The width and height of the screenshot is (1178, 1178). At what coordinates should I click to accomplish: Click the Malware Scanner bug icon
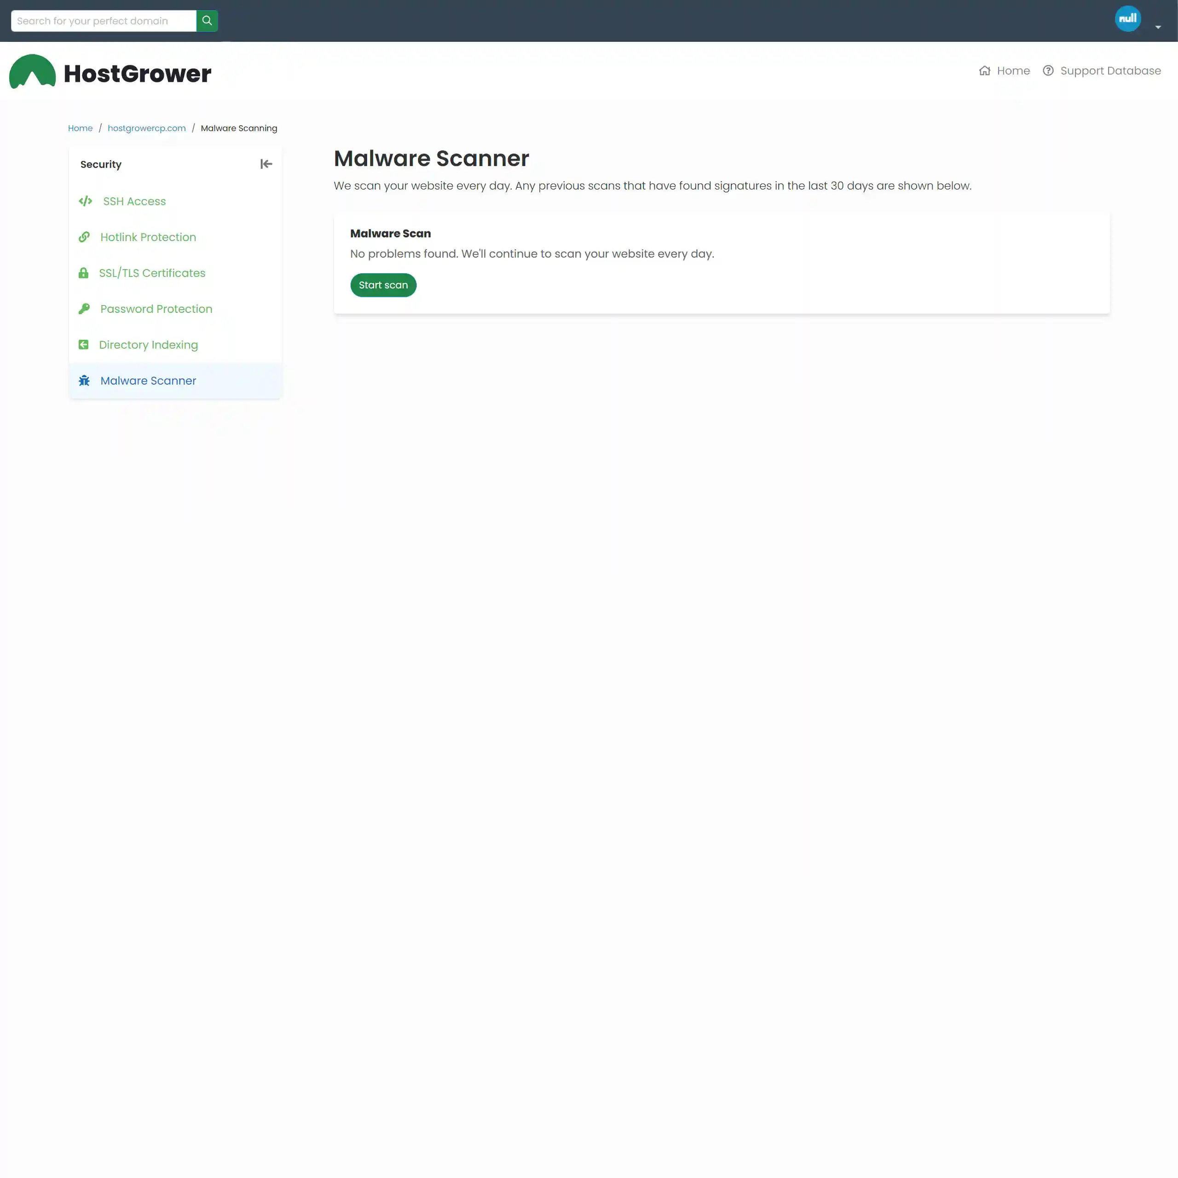click(x=84, y=381)
